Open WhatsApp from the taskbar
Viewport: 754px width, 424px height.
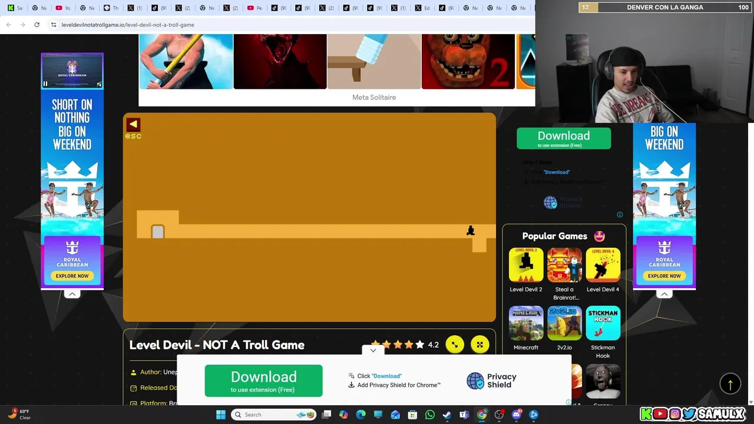[430, 415]
